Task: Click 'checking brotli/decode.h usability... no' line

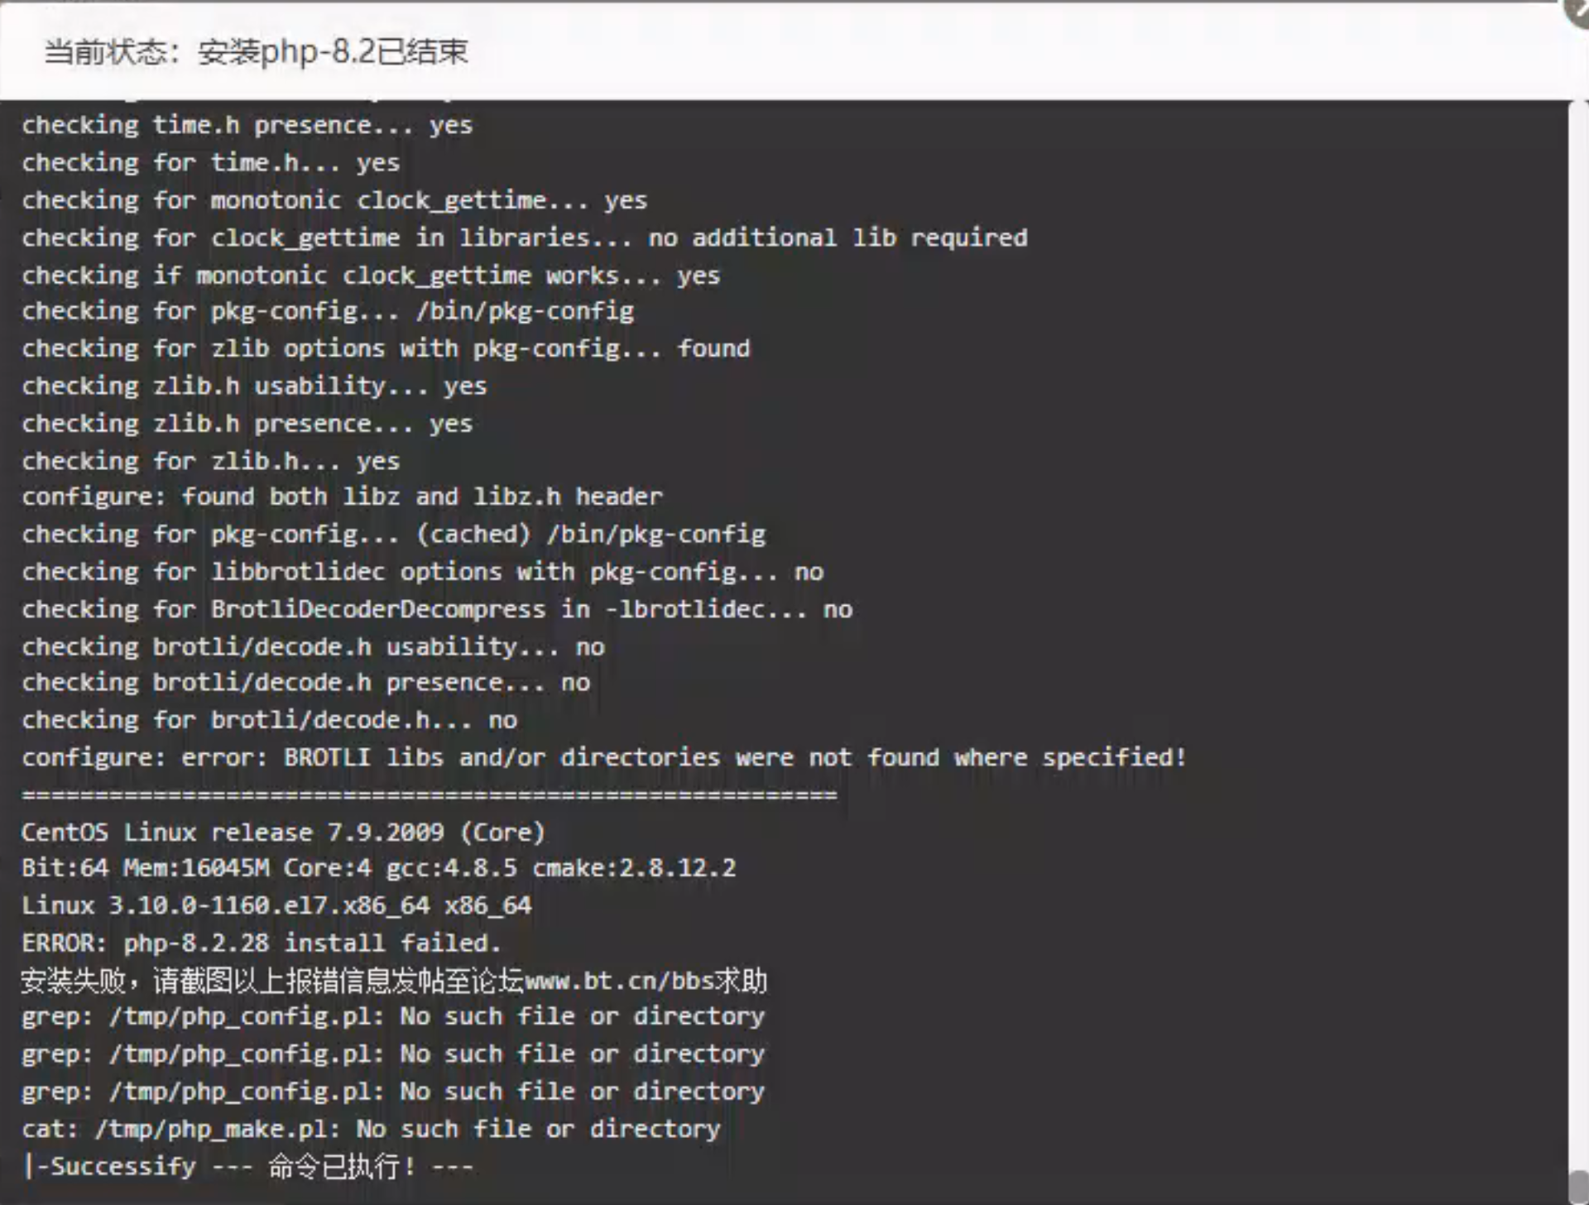Action: click(x=313, y=647)
